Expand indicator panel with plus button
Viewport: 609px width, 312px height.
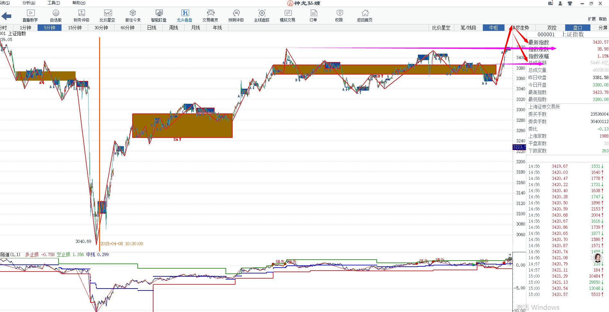(x=510, y=254)
